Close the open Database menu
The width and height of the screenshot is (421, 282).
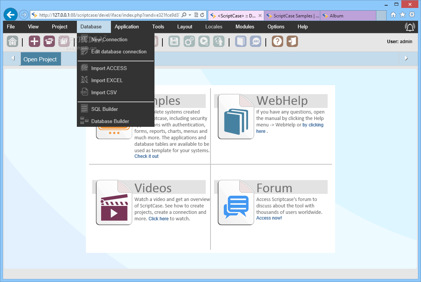point(94,26)
